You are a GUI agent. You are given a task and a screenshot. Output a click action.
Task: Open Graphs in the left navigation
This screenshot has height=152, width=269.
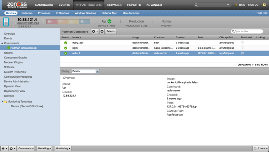(8, 53)
